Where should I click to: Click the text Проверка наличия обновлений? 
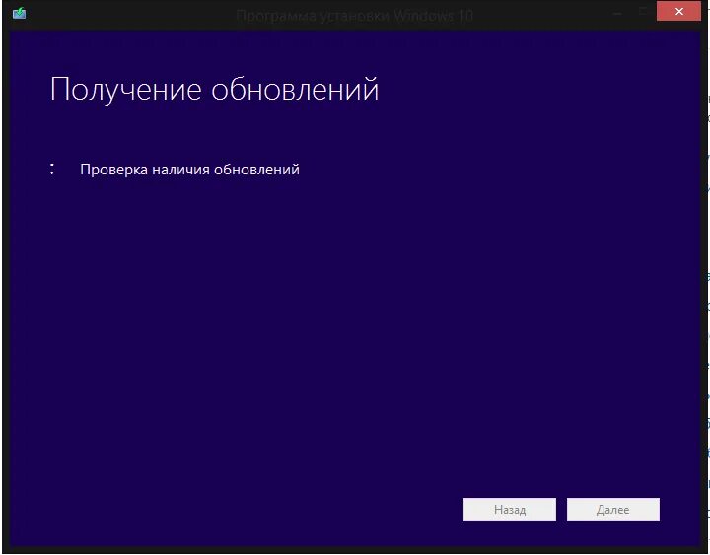click(189, 170)
